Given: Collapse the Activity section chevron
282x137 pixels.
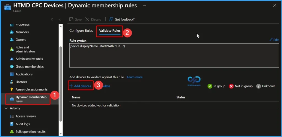Looking at the screenshot, I should [6, 108].
